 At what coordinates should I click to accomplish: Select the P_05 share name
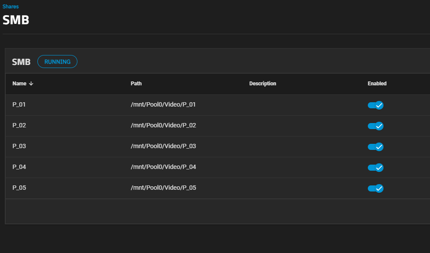20,188
